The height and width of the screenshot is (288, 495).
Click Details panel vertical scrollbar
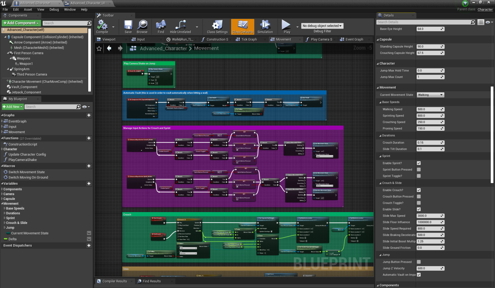click(492, 135)
